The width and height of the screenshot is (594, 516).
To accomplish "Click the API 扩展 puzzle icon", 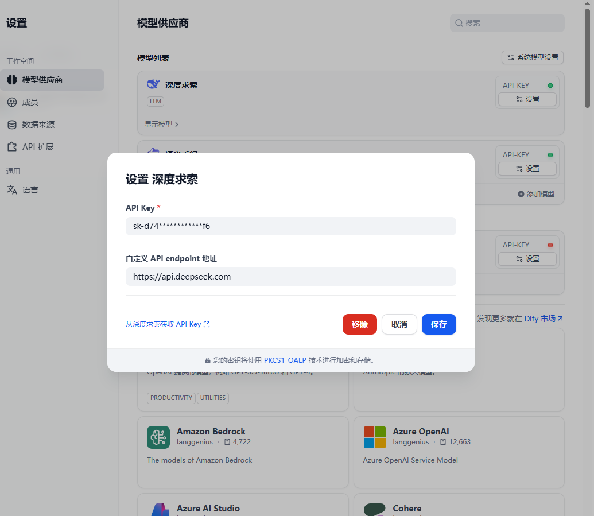I will 12,146.
